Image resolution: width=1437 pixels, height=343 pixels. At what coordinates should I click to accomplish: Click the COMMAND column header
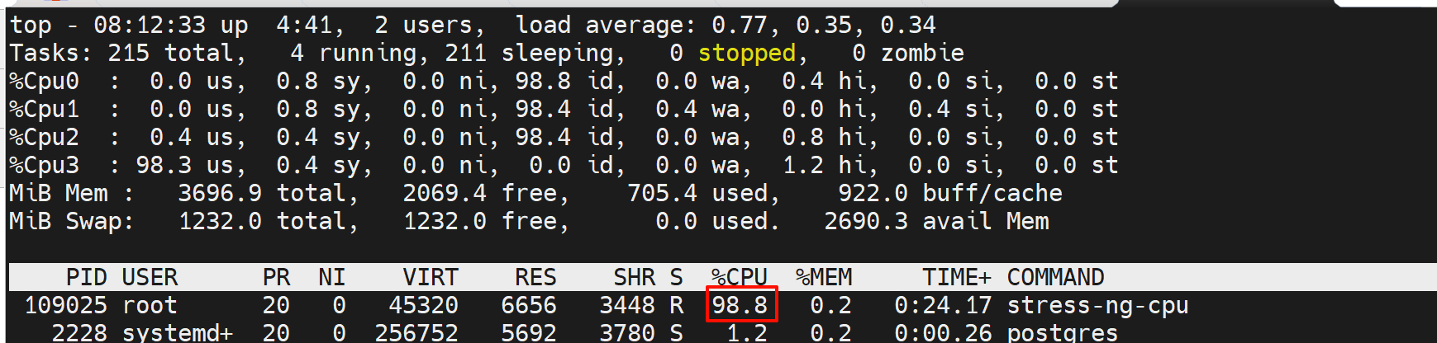coord(1055,277)
